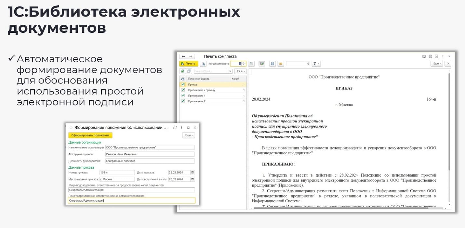Viewport: 465px width, 228px height.
Task: Send the document via the envelope icon
Action: (x=280, y=64)
